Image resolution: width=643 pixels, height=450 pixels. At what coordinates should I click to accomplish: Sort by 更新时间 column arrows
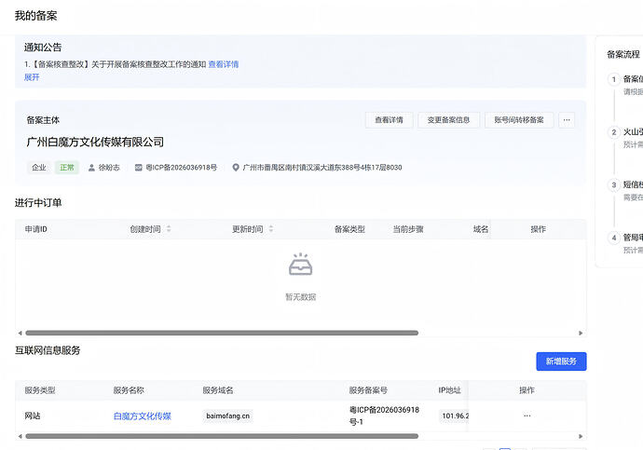click(x=270, y=229)
